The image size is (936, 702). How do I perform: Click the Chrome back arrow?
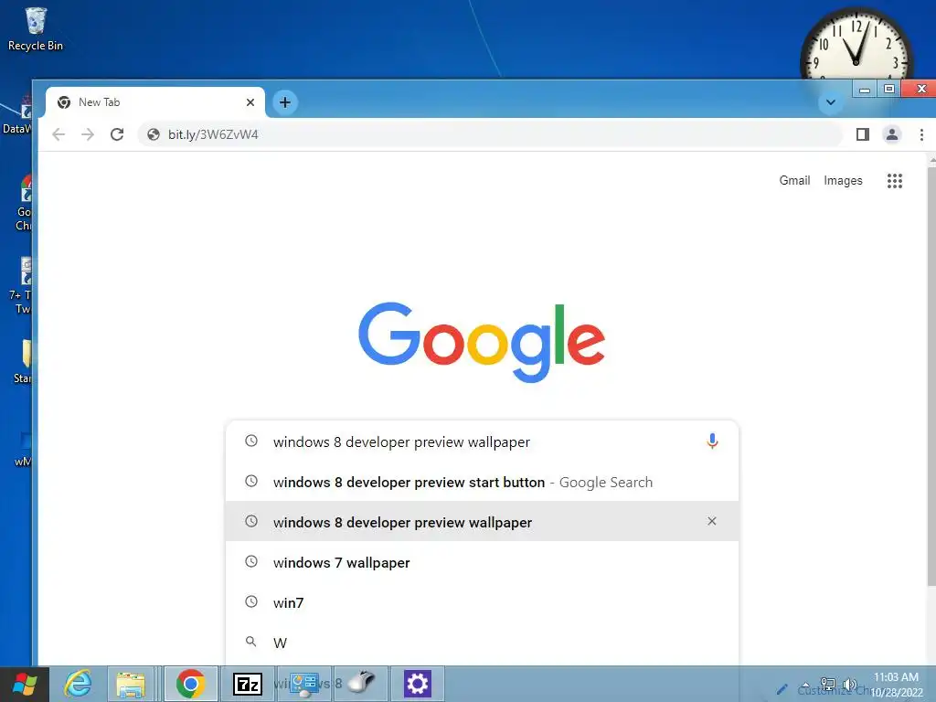(x=58, y=134)
